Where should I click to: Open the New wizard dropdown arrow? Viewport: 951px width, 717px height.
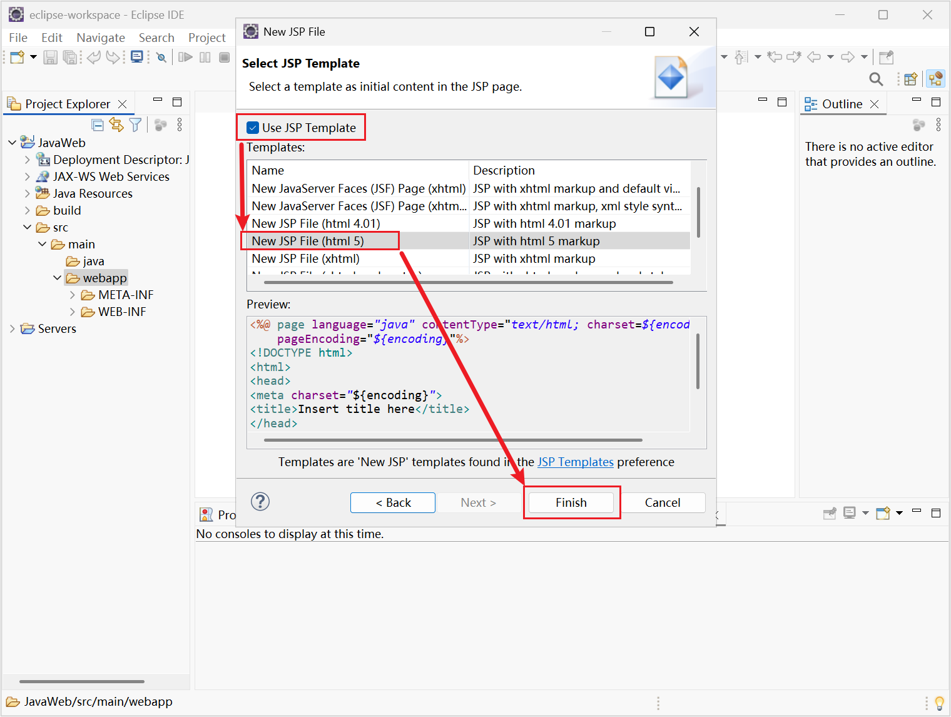point(33,58)
